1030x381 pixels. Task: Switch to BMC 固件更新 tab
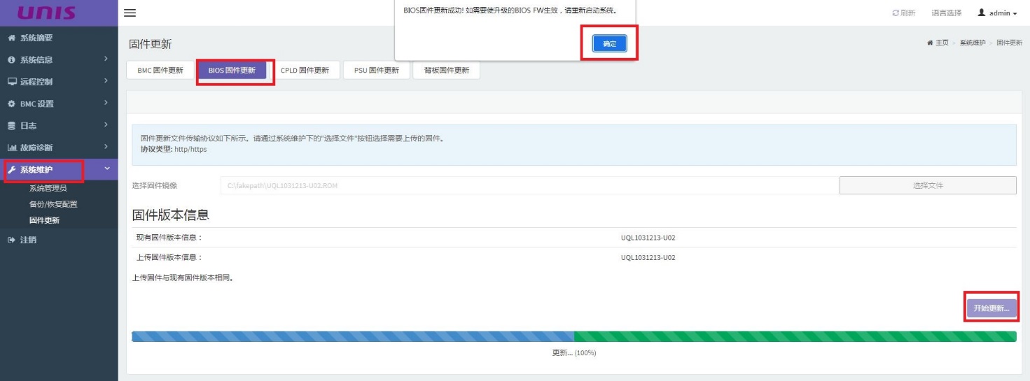pos(160,71)
